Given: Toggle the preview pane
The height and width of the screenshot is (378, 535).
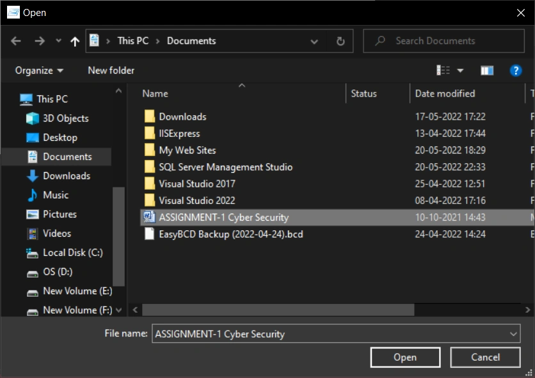Looking at the screenshot, I should pyautogui.click(x=487, y=70).
